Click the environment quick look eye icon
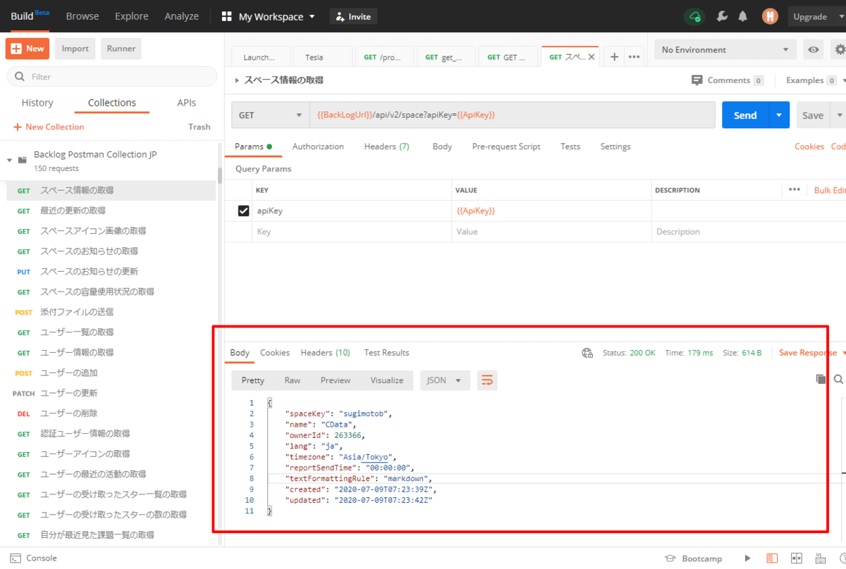The width and height of the screenshot is (846, 569). (814, 50)
